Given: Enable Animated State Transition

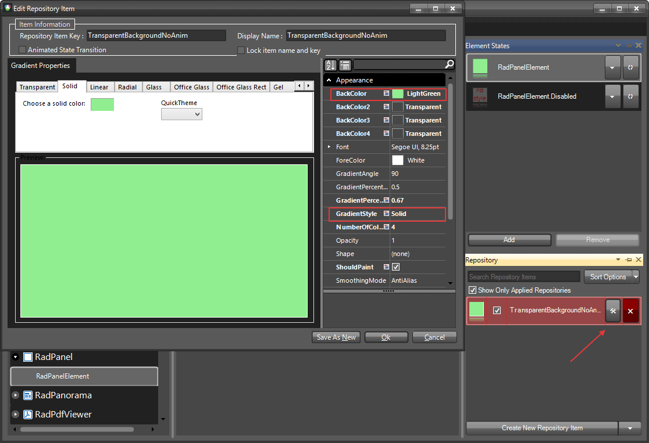Looking at the screenshot, I should [x=22, y=50].
